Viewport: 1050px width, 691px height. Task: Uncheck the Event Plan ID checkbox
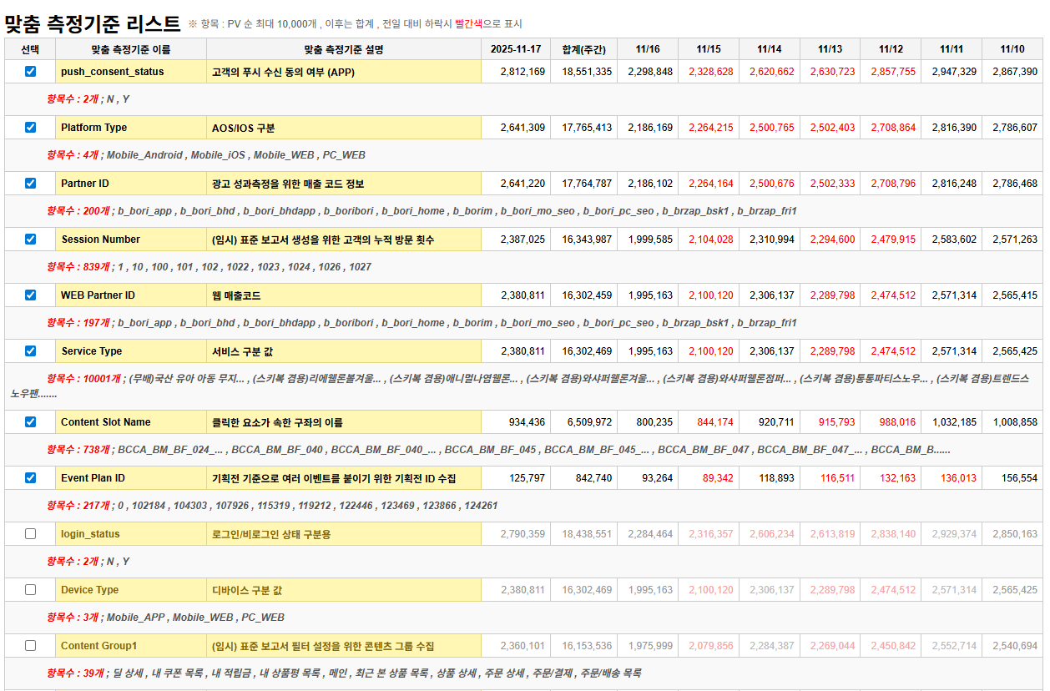tap(31, 478)
